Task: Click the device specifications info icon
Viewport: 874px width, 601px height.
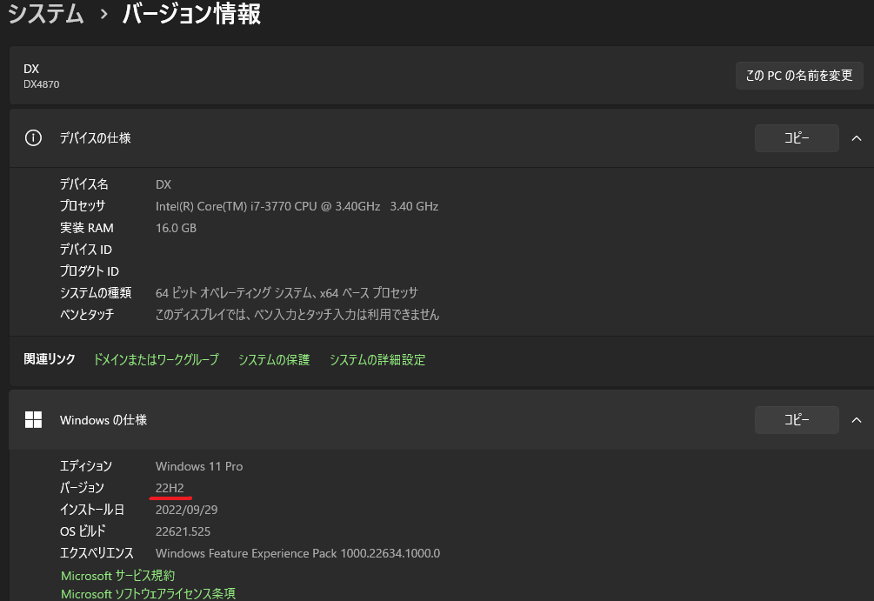Action: [33, 137]
